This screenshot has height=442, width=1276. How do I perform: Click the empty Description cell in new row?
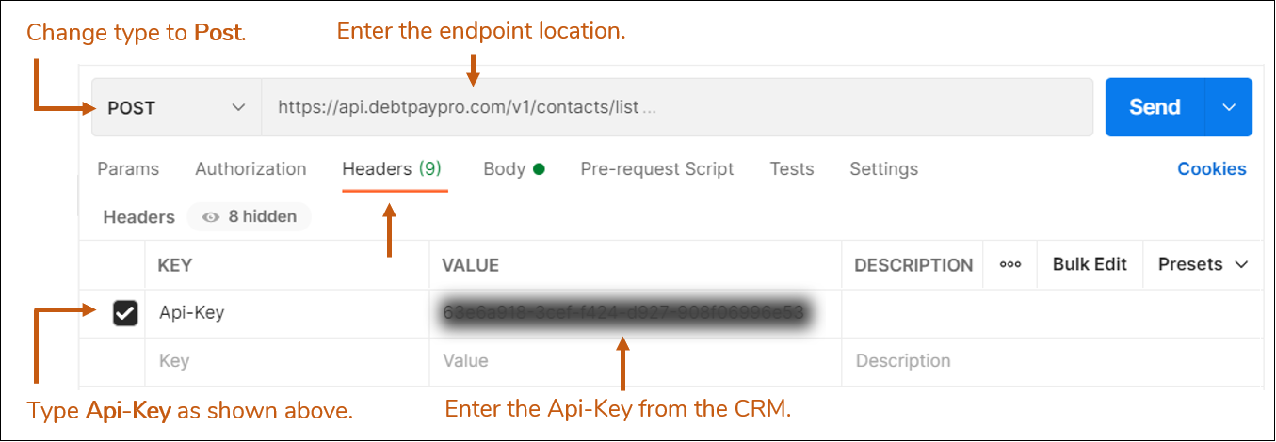(x=1053, y=361)
